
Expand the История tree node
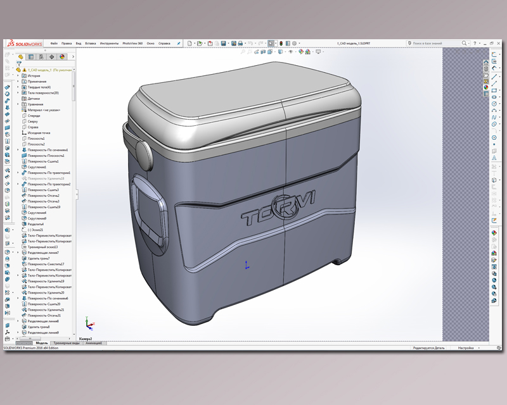pyautogui.click(x=18, y=76)
